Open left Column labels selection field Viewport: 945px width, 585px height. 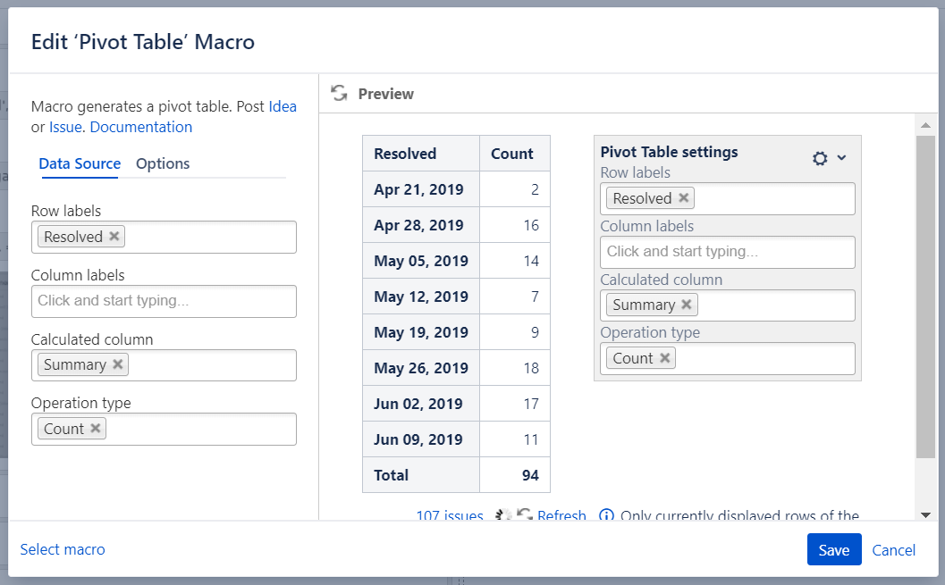pos(164,301)
